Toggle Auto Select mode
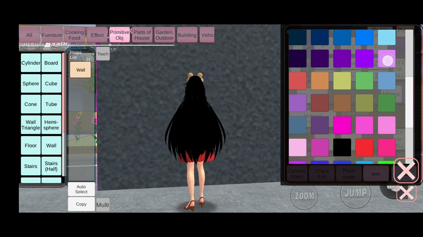423x237 pixels. (x=81, y=189)
